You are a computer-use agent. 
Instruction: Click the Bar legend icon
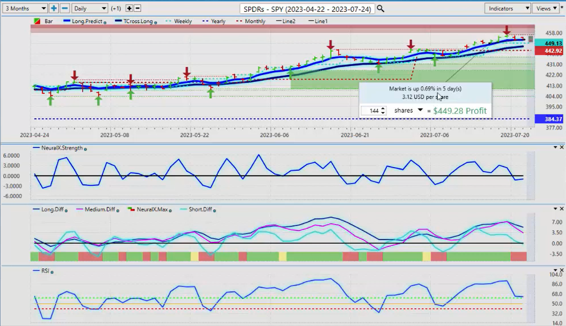tap(37, 21)
